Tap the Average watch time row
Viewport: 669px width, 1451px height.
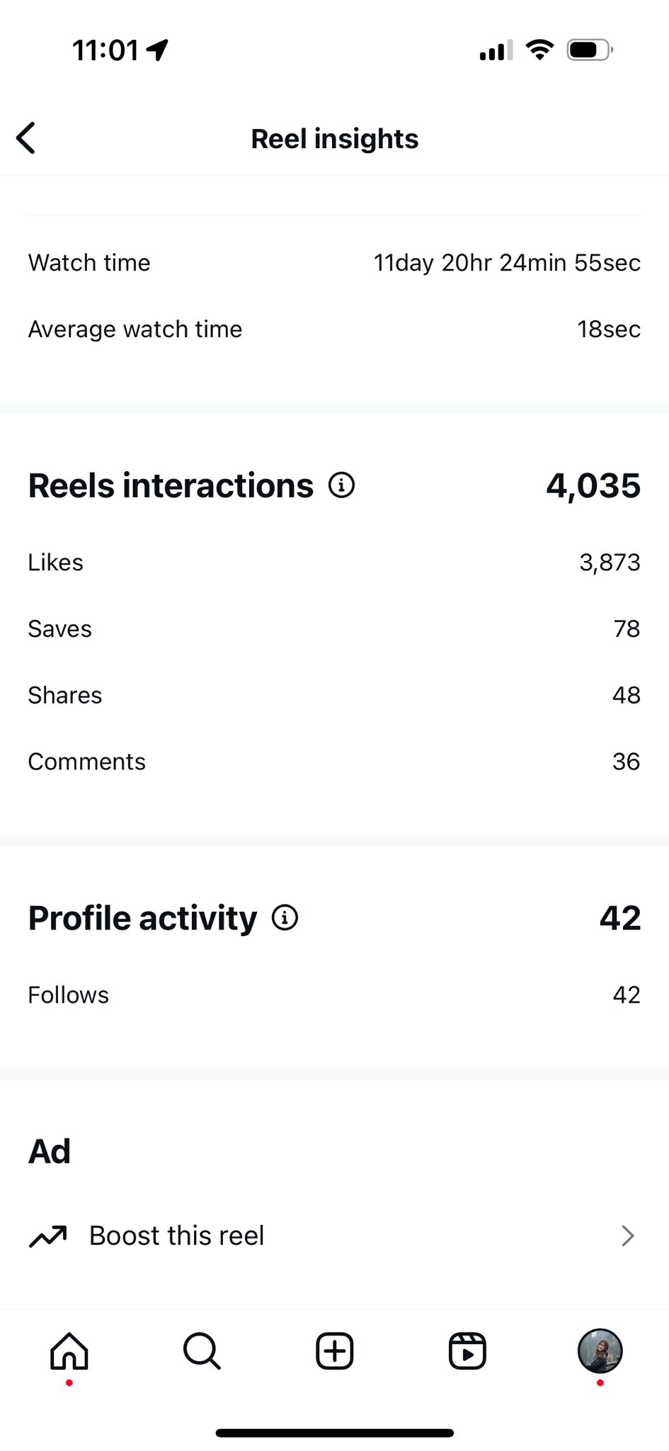334,329
